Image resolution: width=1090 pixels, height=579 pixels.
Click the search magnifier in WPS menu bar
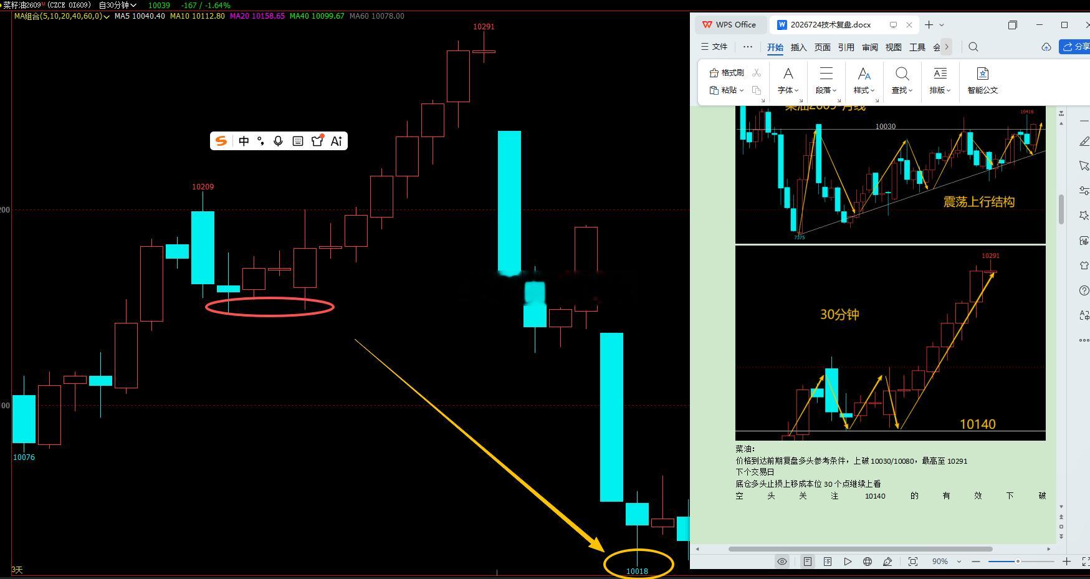tap(973, 47)
